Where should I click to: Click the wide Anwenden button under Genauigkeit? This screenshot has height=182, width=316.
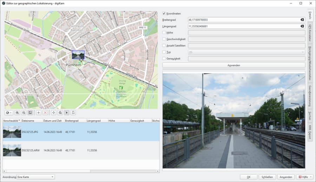(234, 65)
